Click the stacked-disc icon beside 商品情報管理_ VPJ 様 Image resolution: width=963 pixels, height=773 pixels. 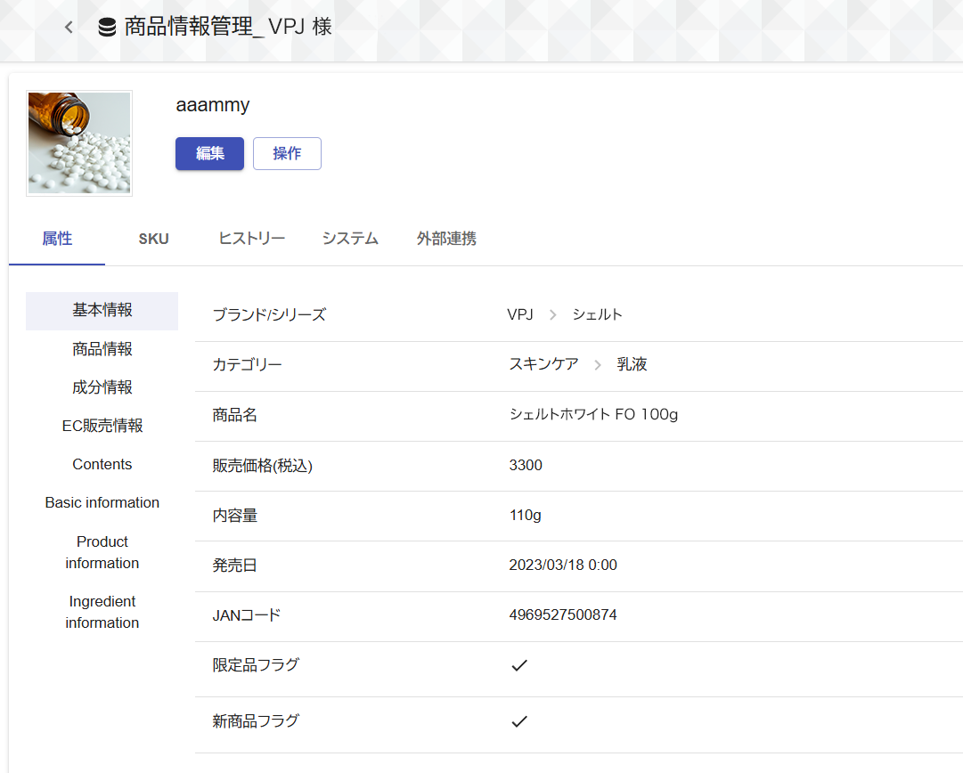click(106, 26)
